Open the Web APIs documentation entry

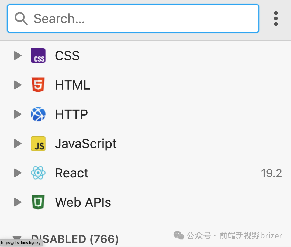click(83, 202)
